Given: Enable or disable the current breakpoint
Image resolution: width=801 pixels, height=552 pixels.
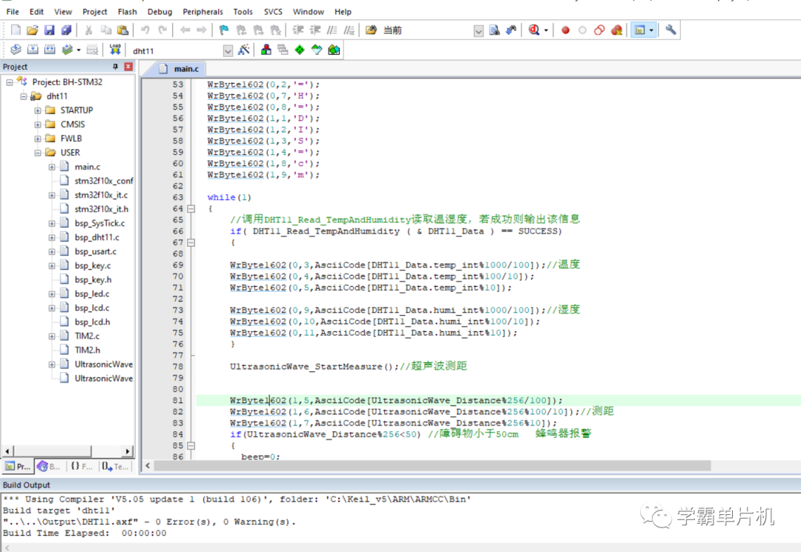Looking at the screenshot, I should pyautogui.click(x=582, y=30).
